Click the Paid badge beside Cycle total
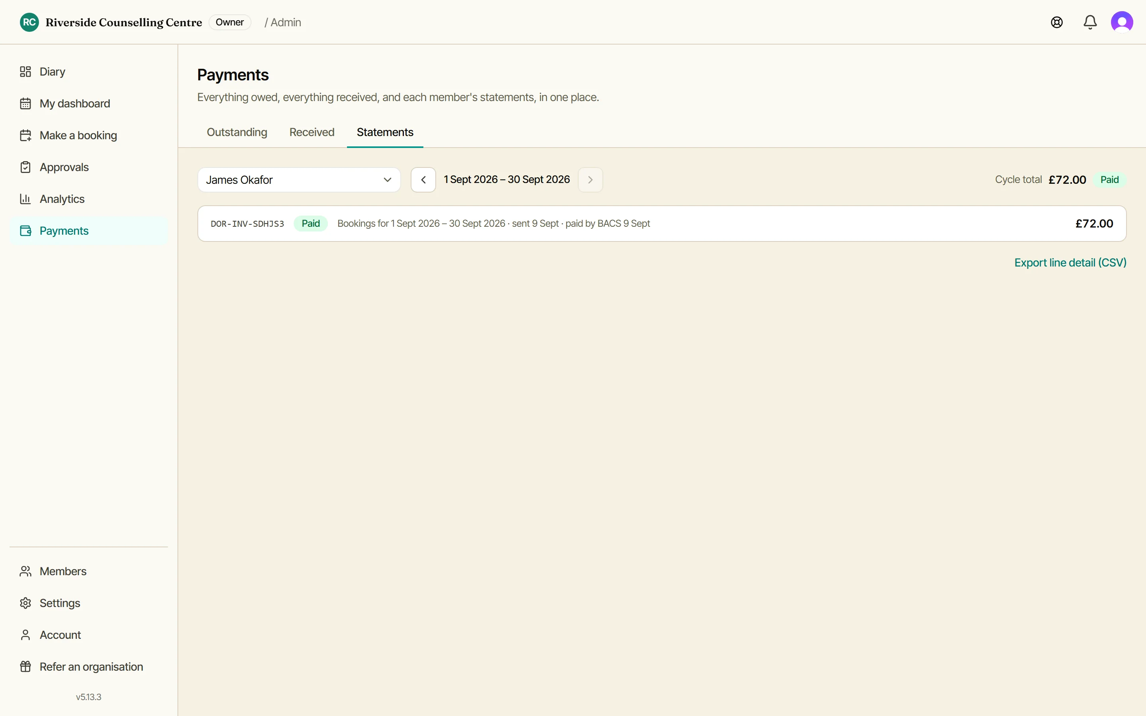The height and width of the screenshot is (716, 1146). pos(1109,180)
